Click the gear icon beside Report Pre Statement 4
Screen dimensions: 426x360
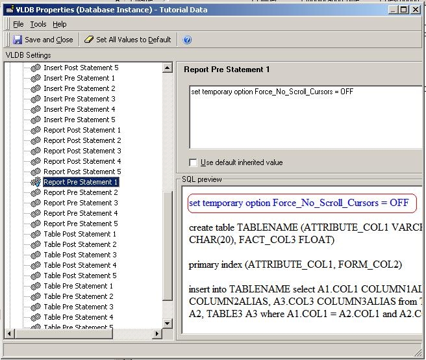(x=36, y=213)
